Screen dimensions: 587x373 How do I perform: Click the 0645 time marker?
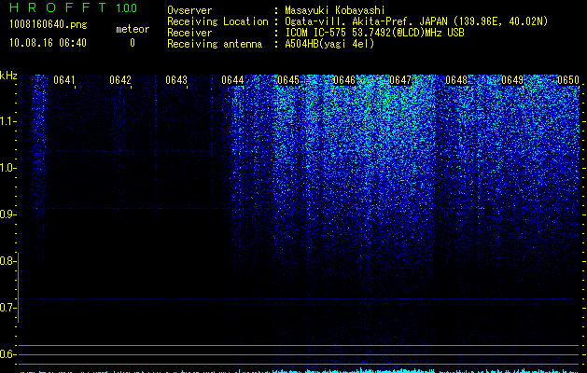(288, 80)
